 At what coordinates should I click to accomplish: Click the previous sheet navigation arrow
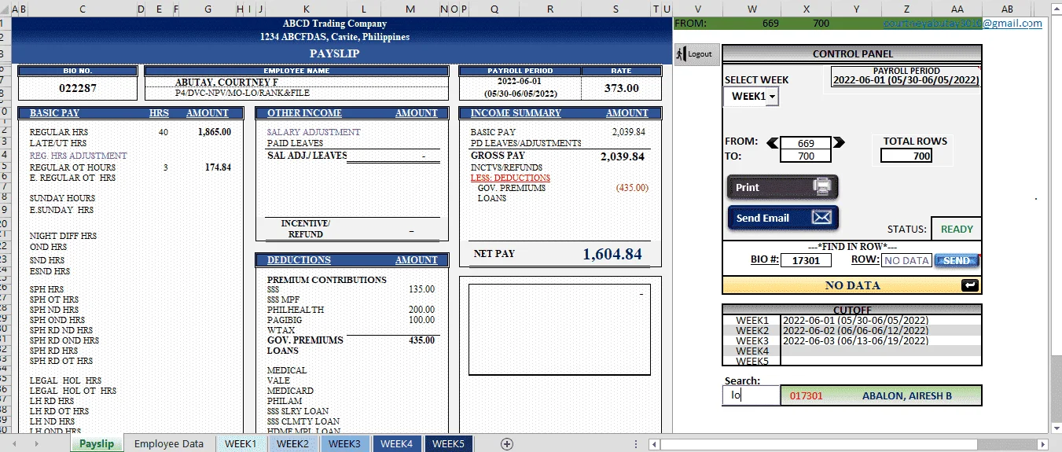pyautogui.click(x=15, y=444)
